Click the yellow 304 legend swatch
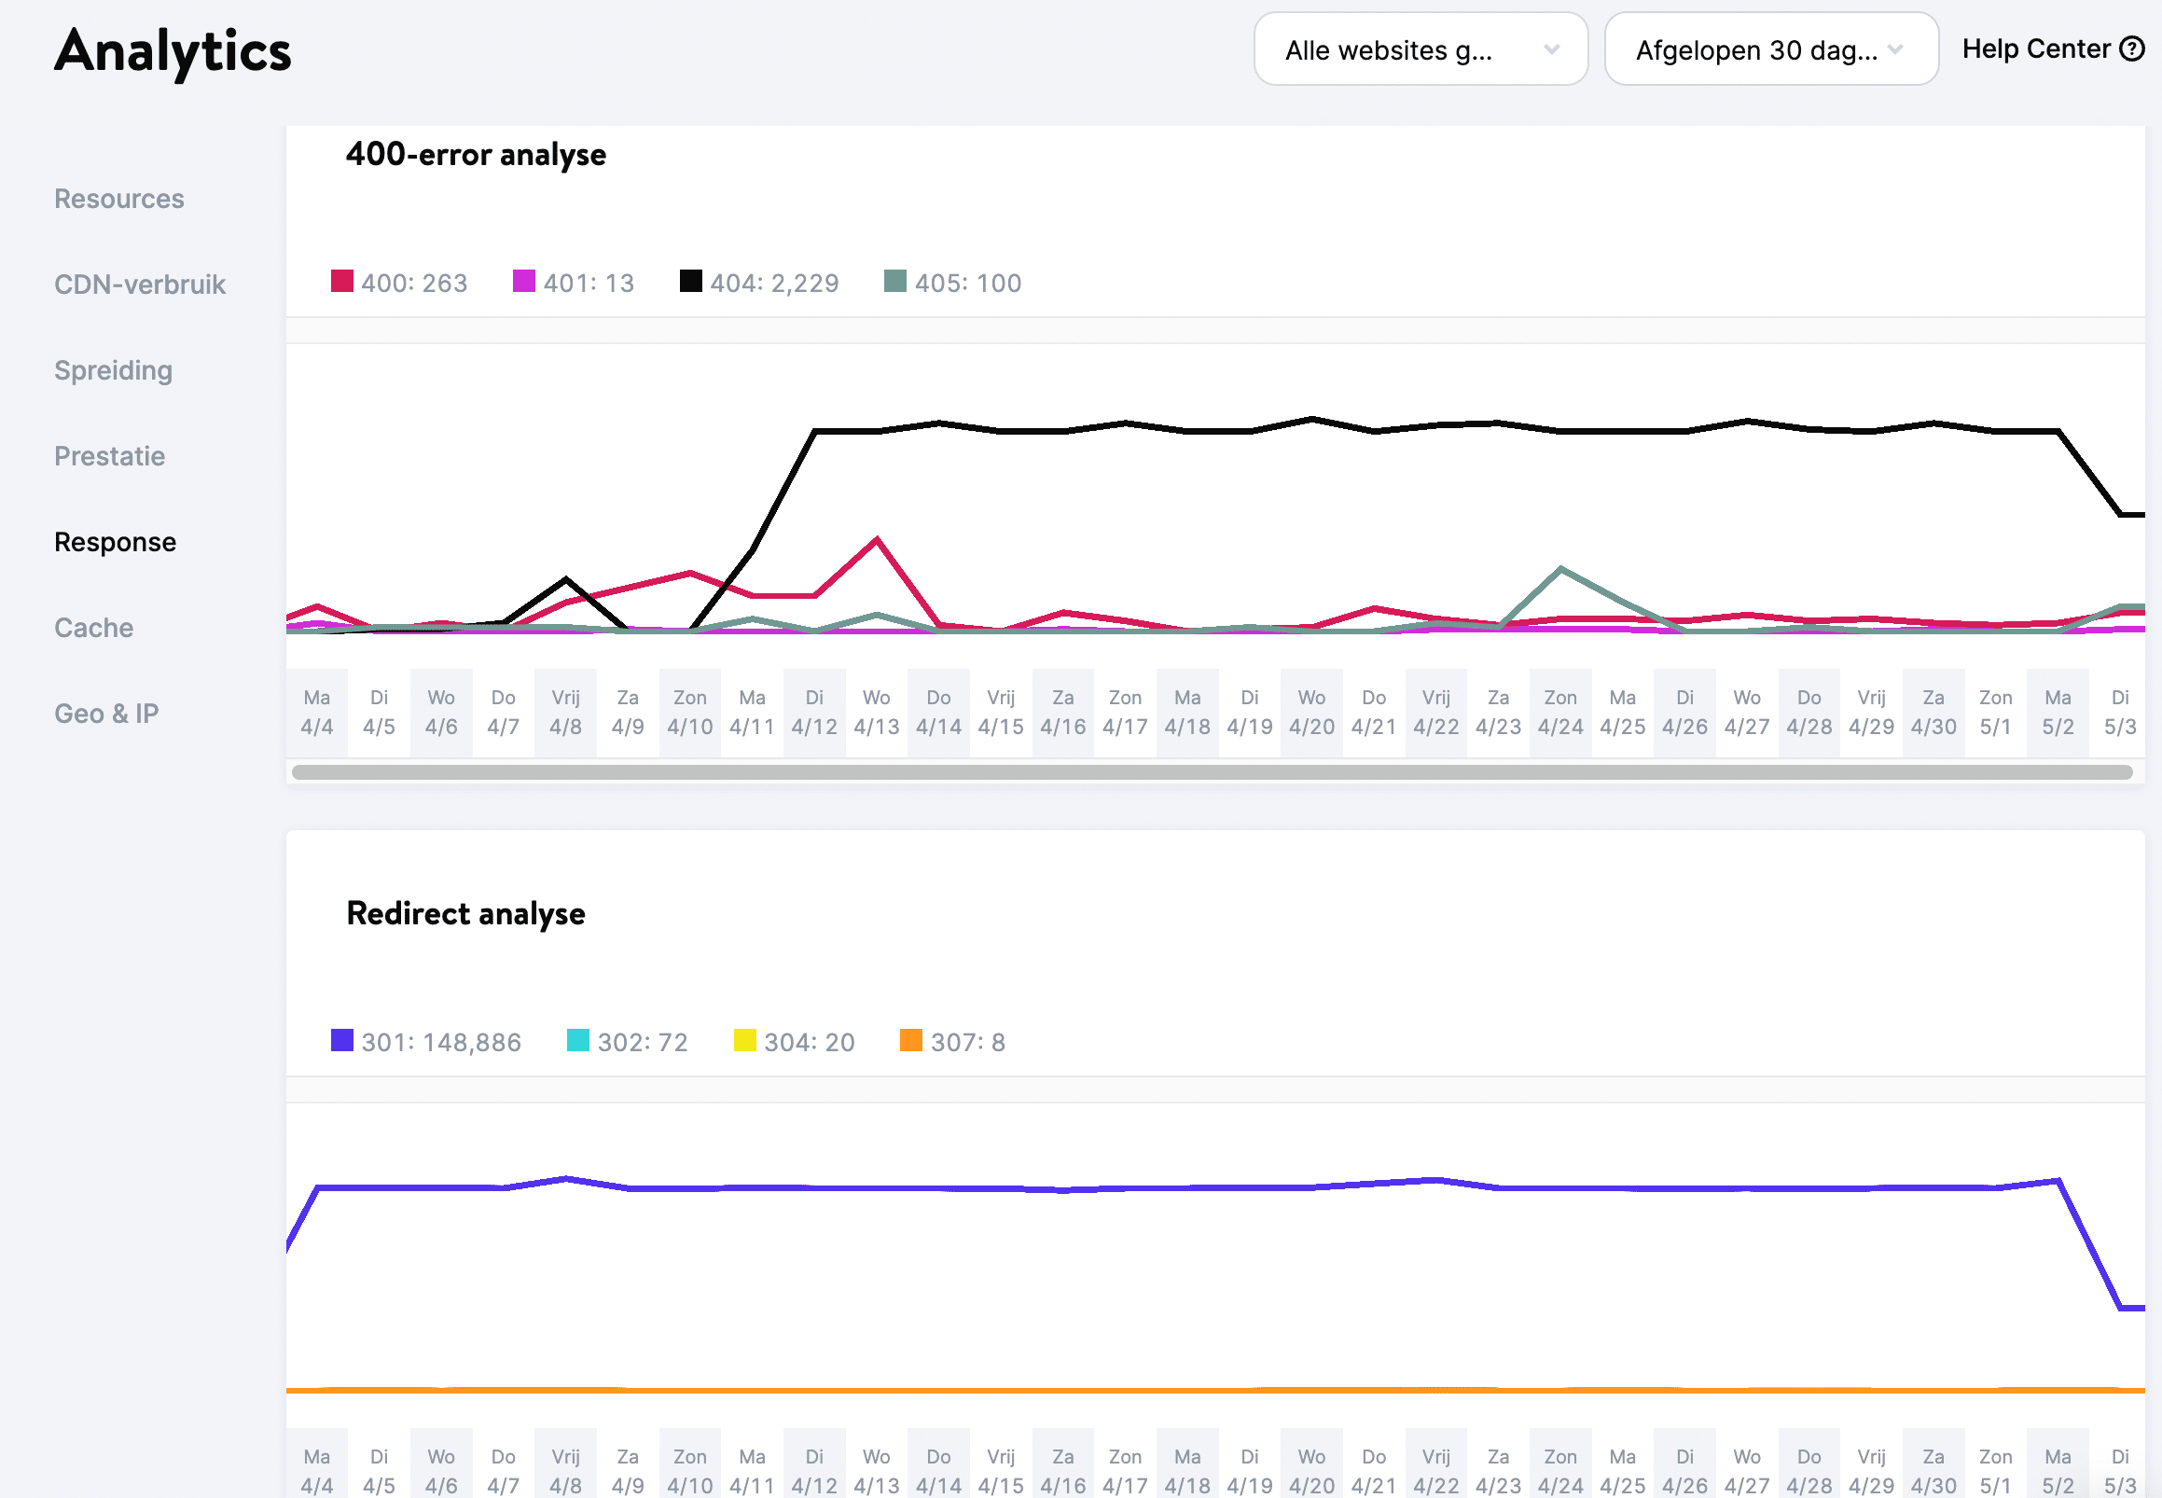The height and width of the screenshot is (1498, 2162). click(x=743, y=1040)
